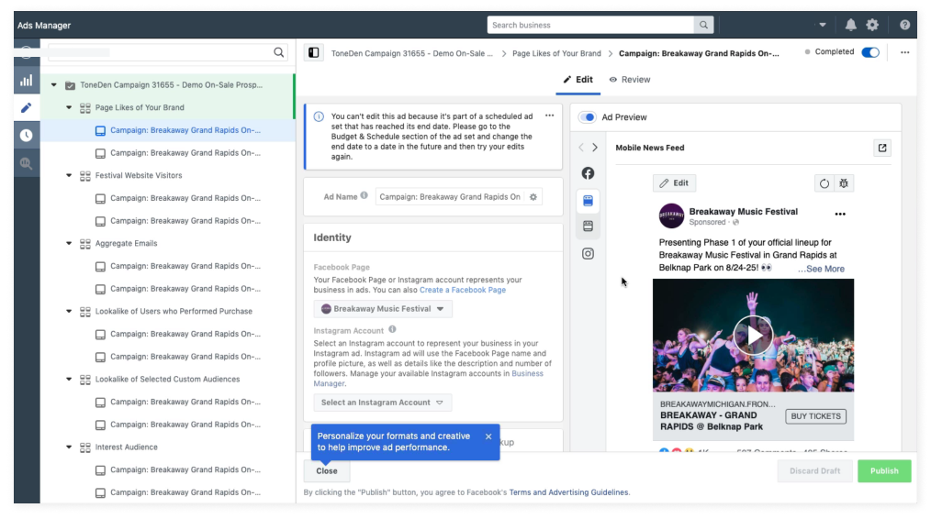Select the pencil edit icon in left sidebar
The image size is (931, 519).
pos(26,108)
